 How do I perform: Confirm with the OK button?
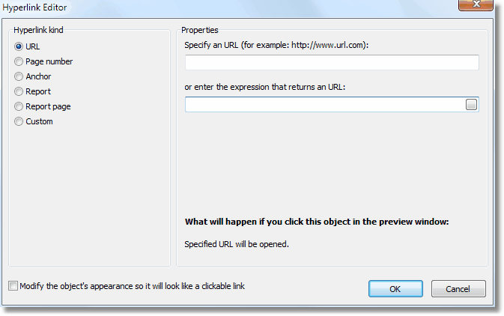pos(395,288)
